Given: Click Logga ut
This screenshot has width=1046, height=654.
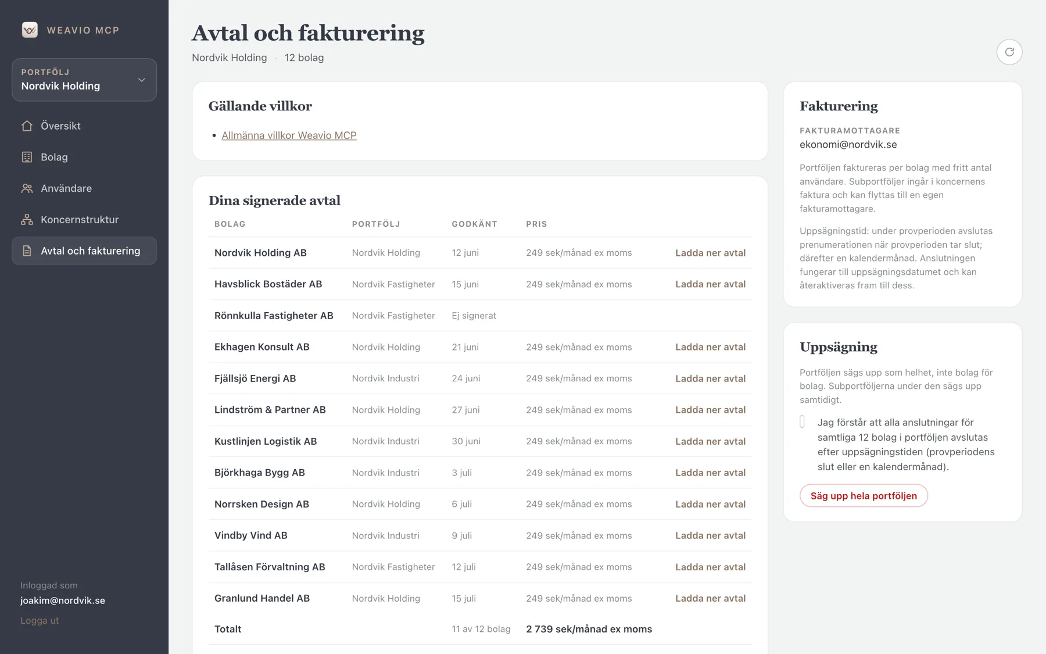Looking at the screenshot, I should click(x=40, y=620).
